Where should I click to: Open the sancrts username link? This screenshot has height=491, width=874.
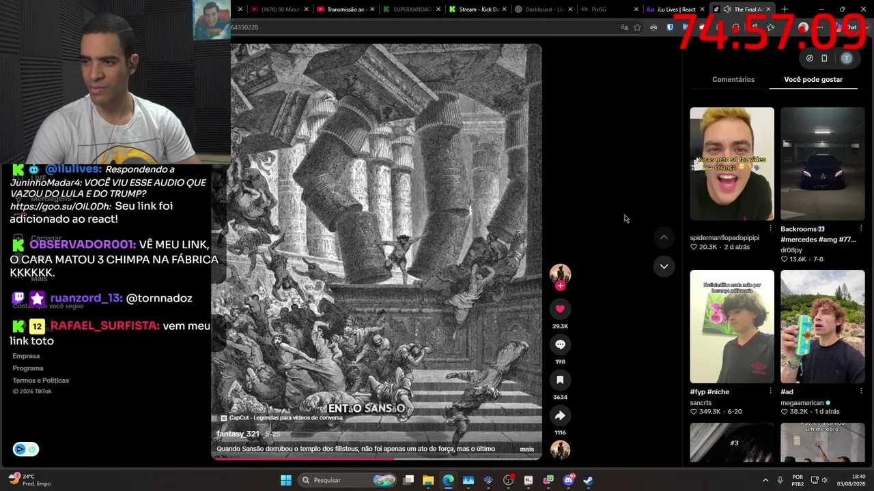(701, 403)
